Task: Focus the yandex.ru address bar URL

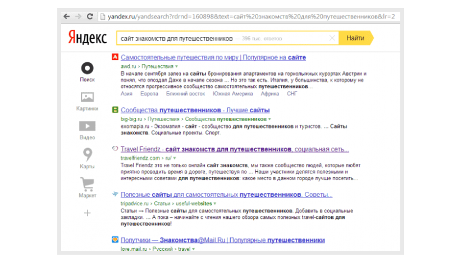Action: pos(251,16)
